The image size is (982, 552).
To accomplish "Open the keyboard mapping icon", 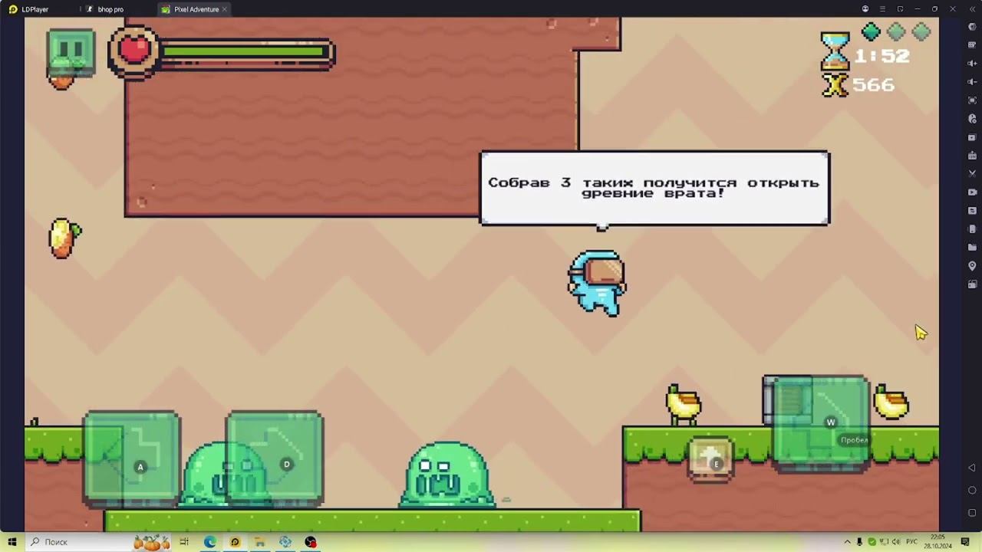I will click(972, 45).
